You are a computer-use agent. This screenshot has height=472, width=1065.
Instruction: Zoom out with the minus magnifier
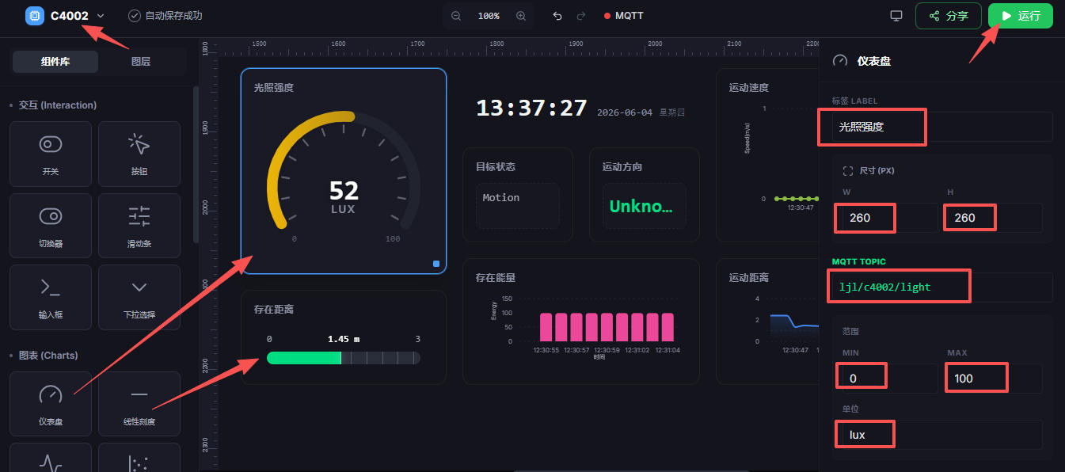click(x=456, y=16)
